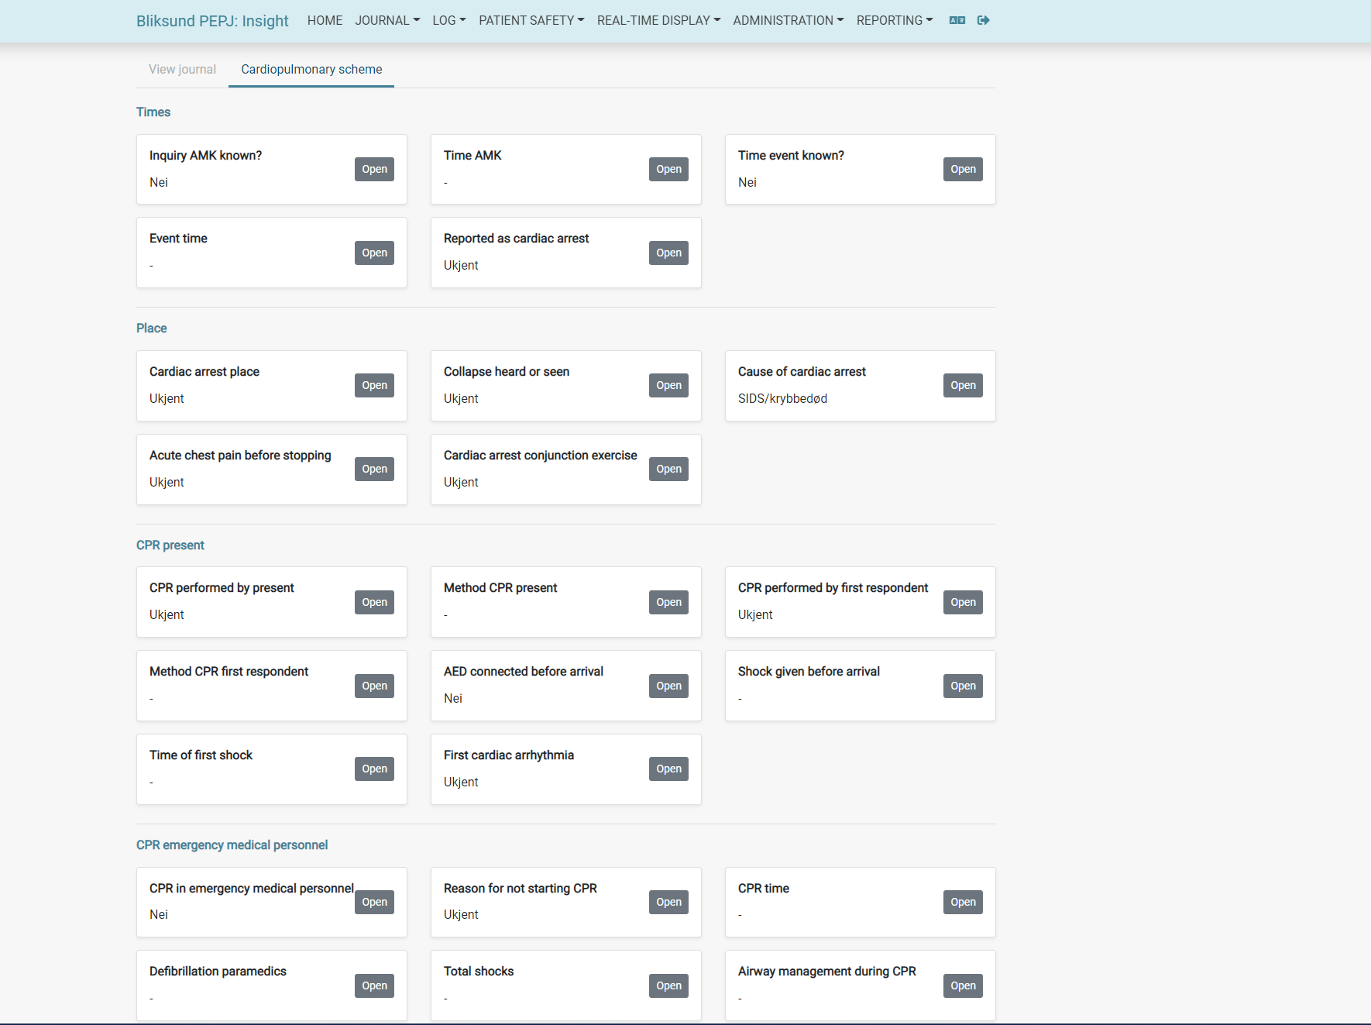
Task: Expand the ADMINISTRATION dropdown menu
Action: pos(789,20)
